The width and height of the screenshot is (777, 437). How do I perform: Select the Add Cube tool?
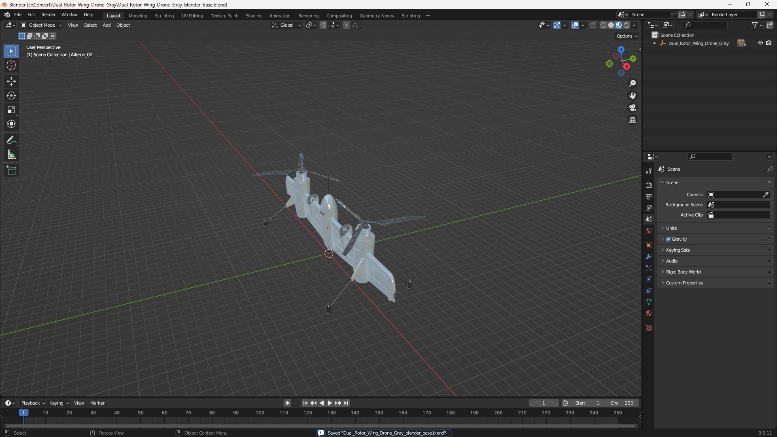click(x=11, y=171)
